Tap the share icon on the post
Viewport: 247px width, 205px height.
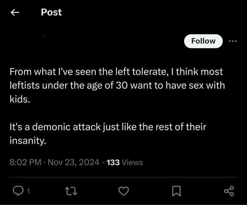(x=229, y=191)
